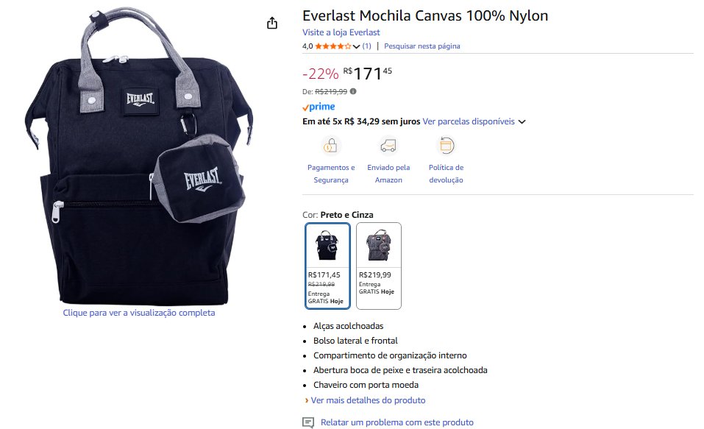Open the review count (1) link
The width and height of the screenshot is (704, 429).
pyautogui.click(x=366, y=46)
